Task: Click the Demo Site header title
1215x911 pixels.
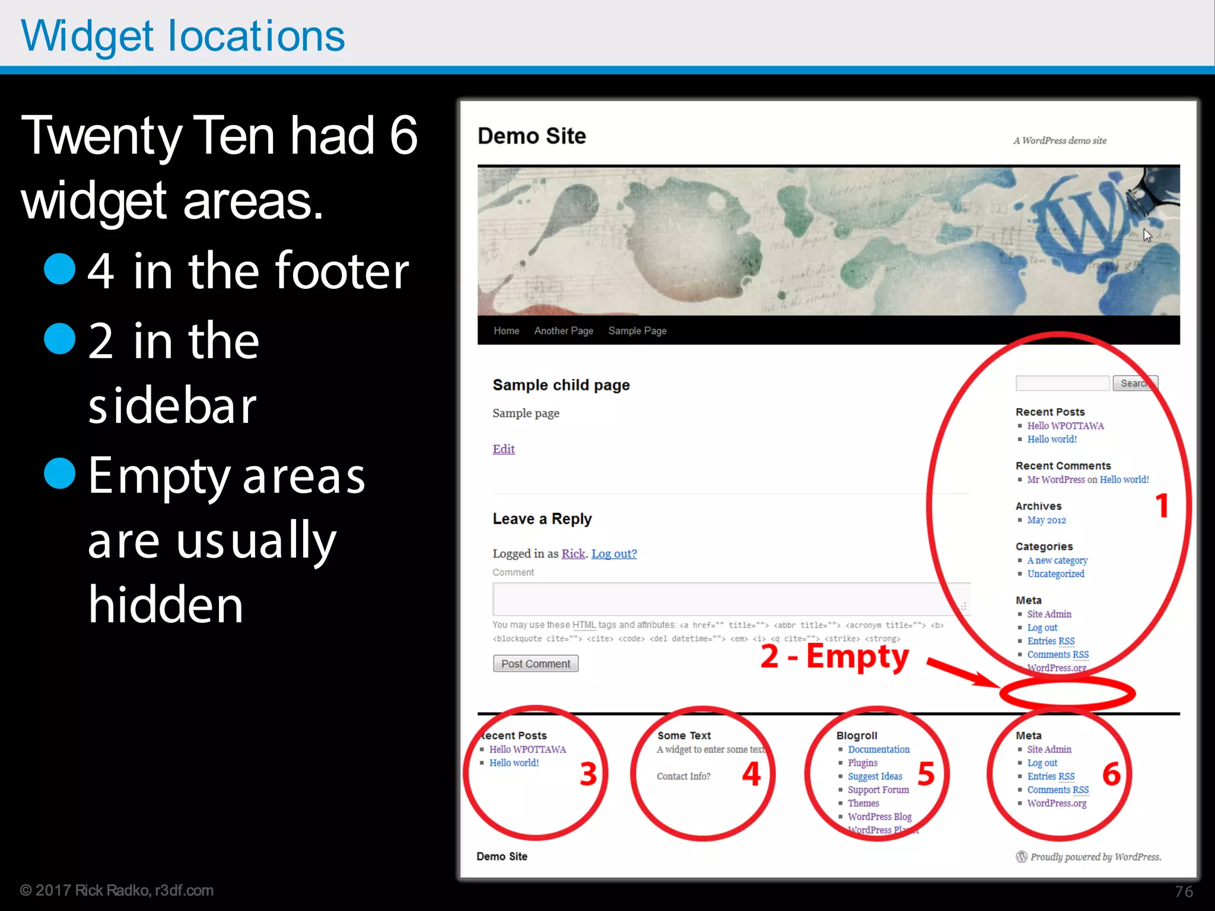Action: [x=532, y=136]
